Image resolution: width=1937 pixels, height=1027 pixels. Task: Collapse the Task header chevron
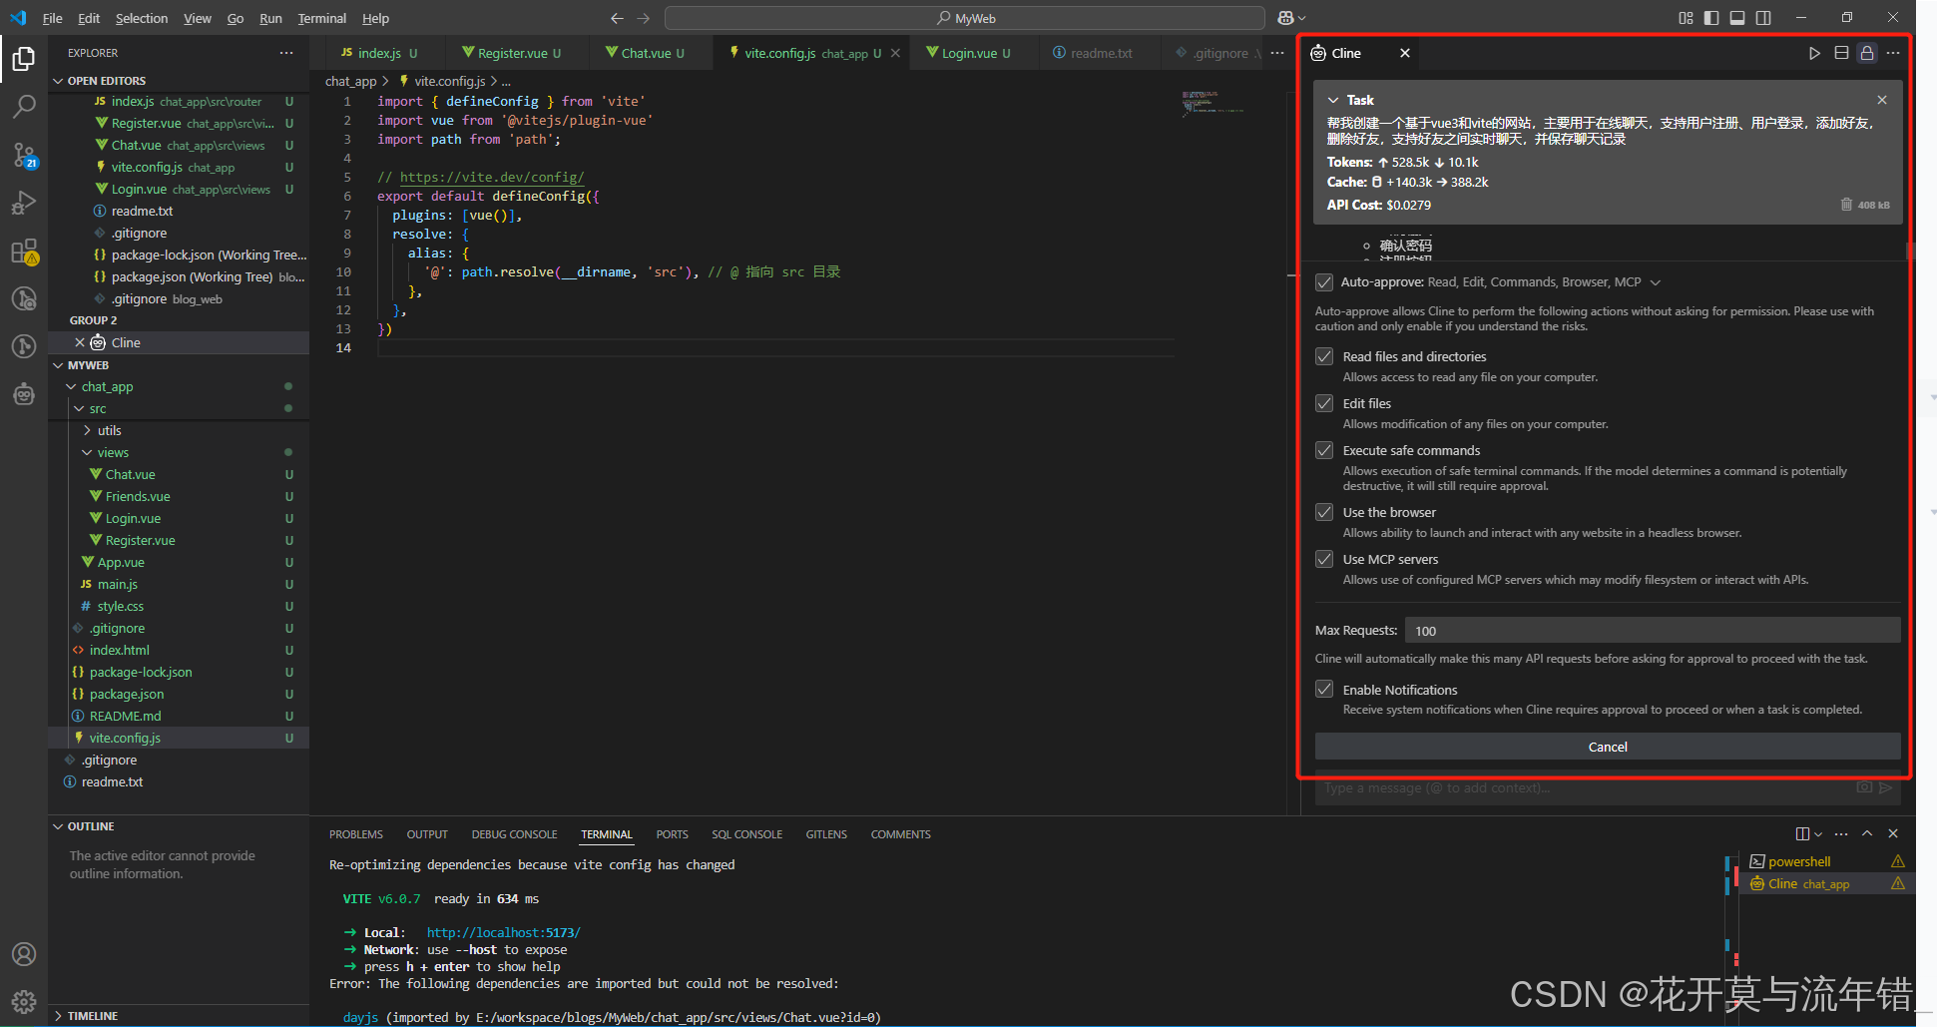point(1333,100)
